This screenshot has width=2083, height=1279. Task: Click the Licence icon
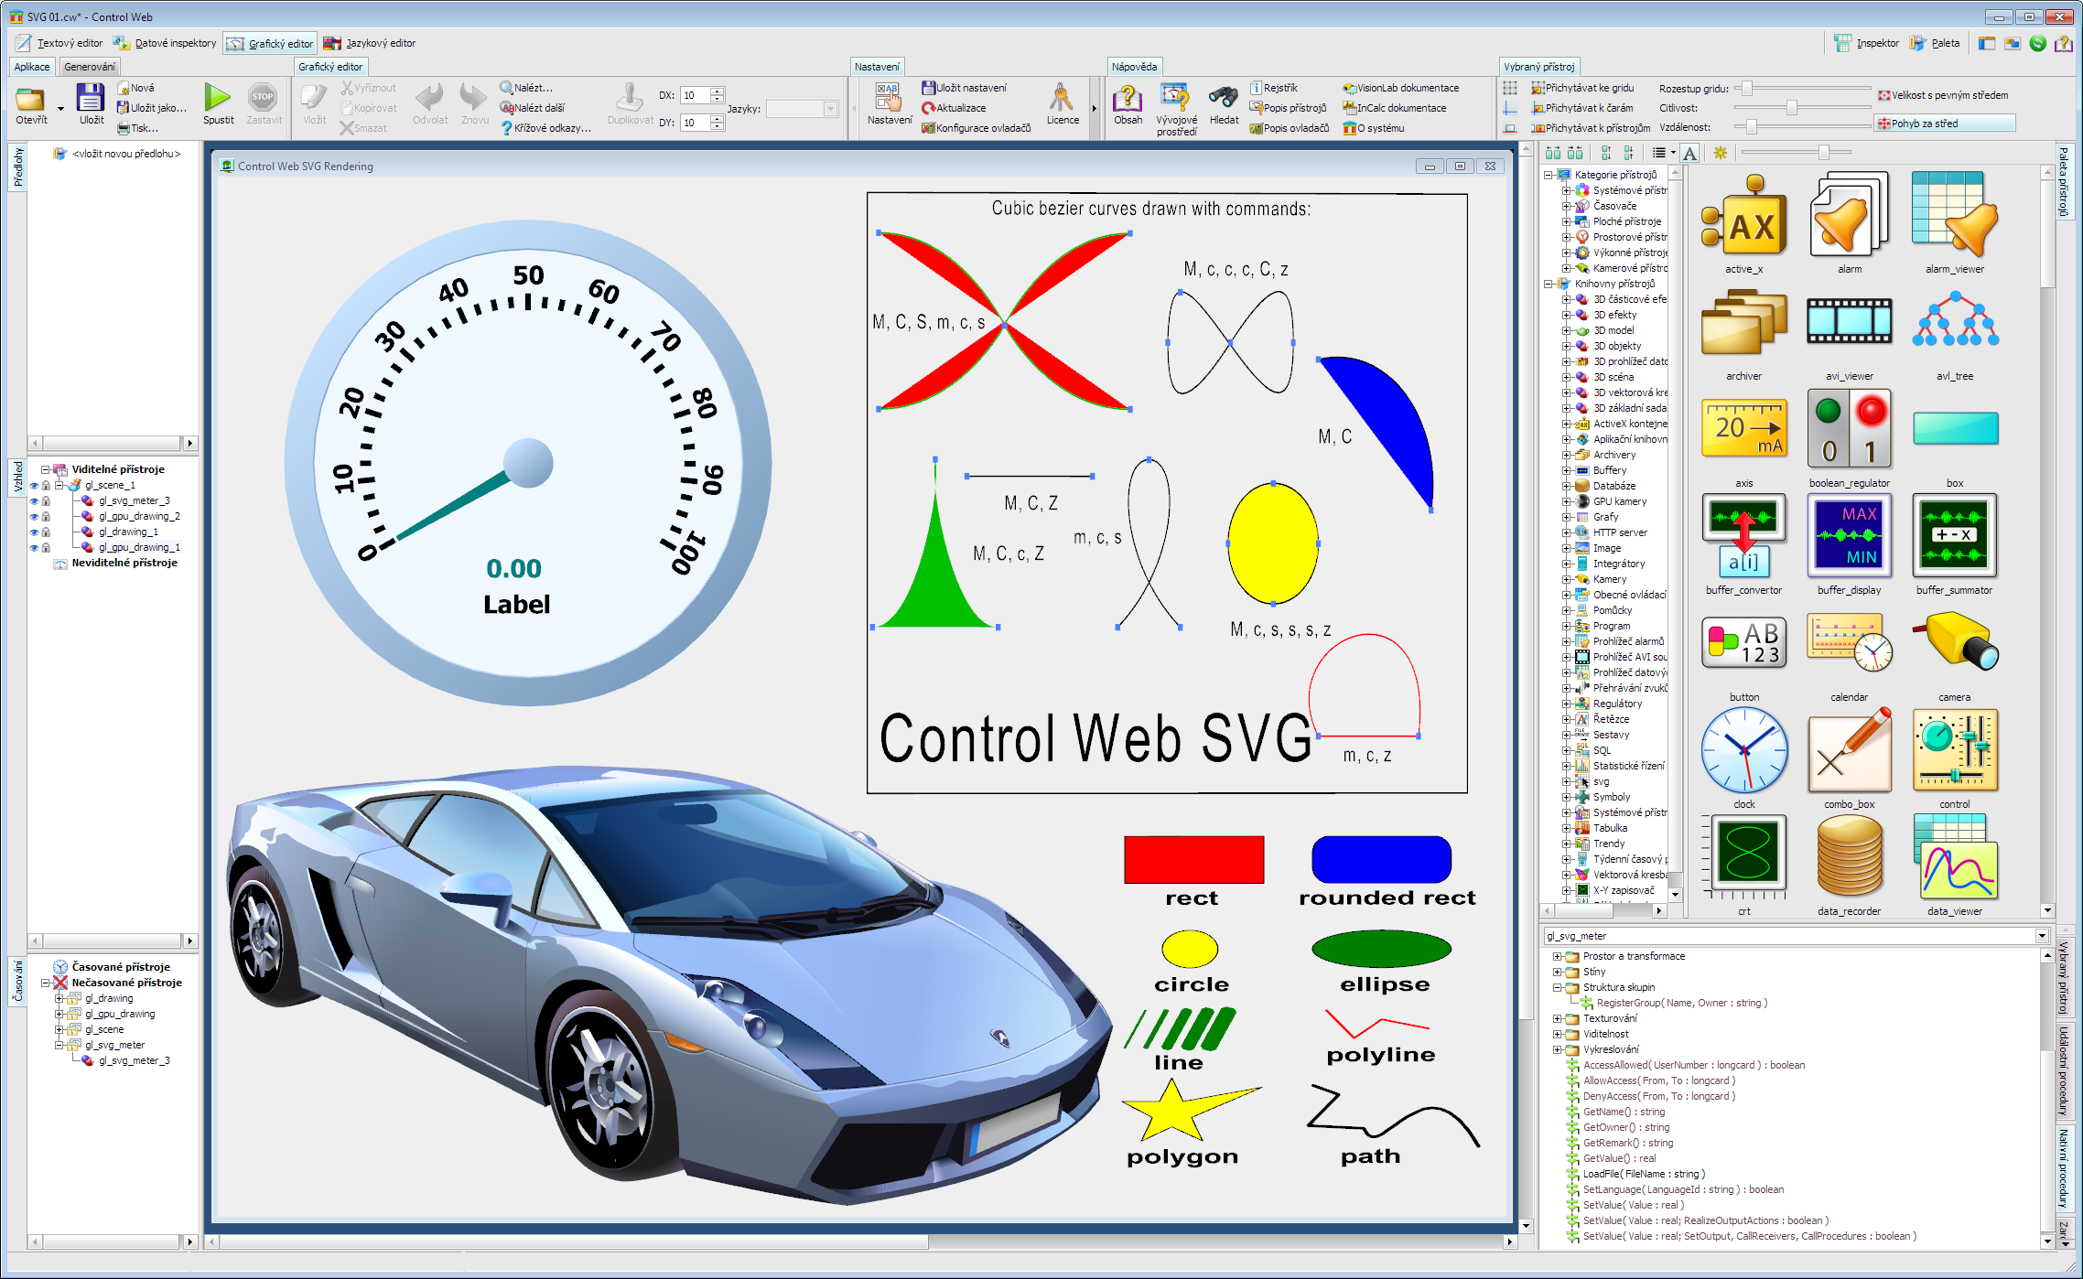point(1062,98)
